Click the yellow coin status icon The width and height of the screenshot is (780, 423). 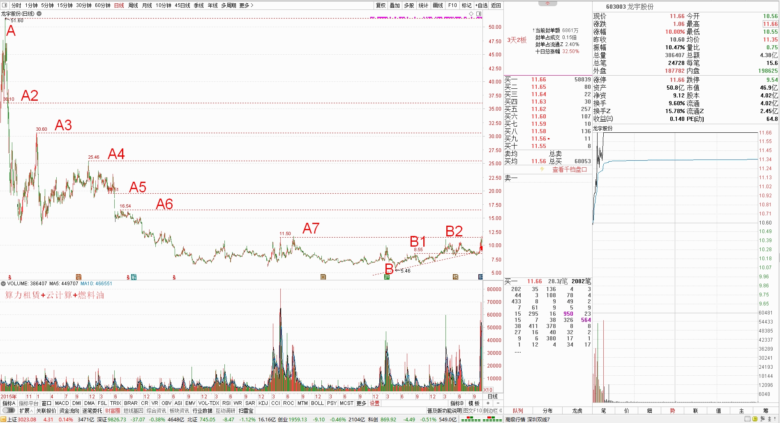point(755,419)
